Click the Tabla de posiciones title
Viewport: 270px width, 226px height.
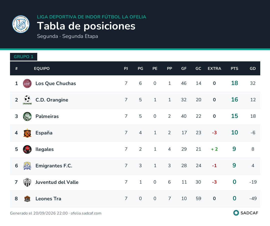(86, 26)
